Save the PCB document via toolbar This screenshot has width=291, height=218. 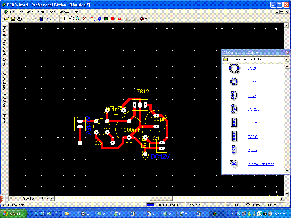click(13, 19)
